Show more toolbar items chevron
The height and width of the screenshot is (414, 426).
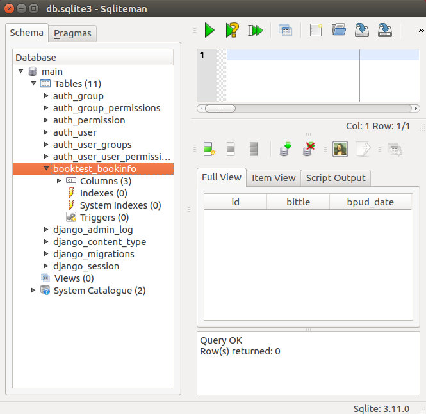pos(421,30)
